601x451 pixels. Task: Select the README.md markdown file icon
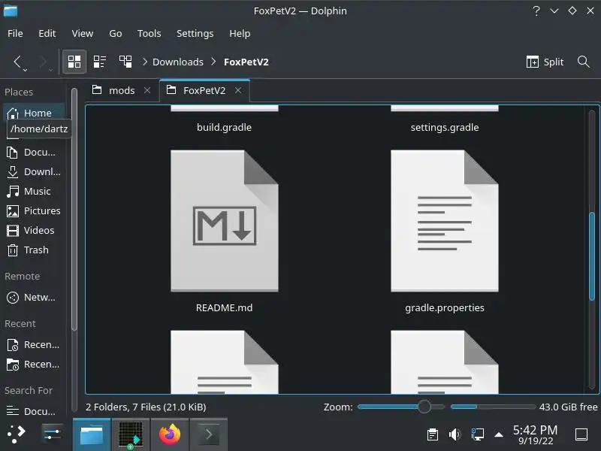pos(224,221)
